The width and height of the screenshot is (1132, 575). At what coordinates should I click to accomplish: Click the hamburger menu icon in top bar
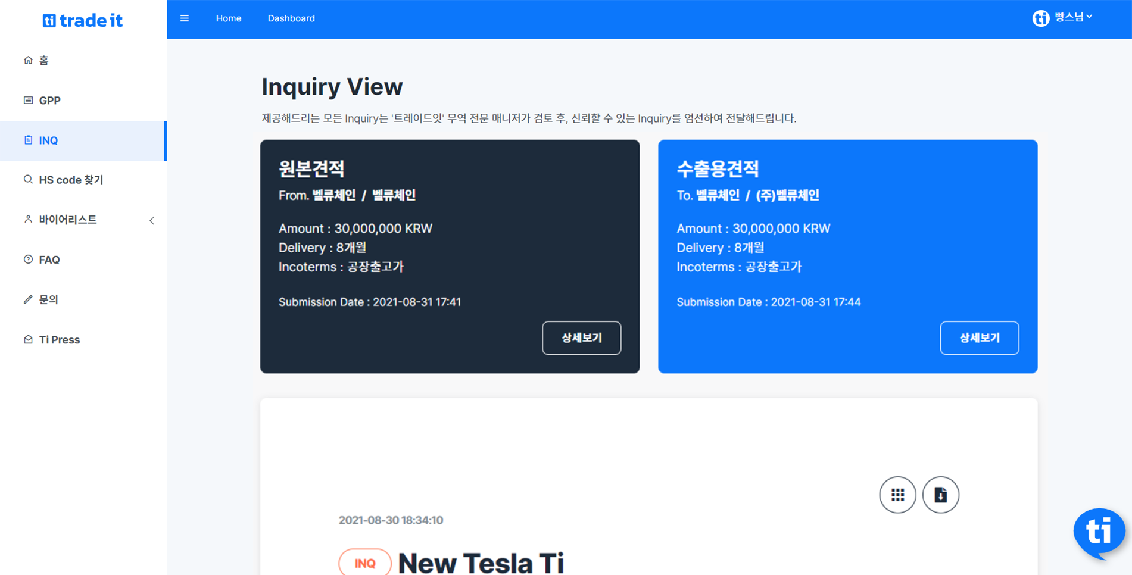pos(185,18)
